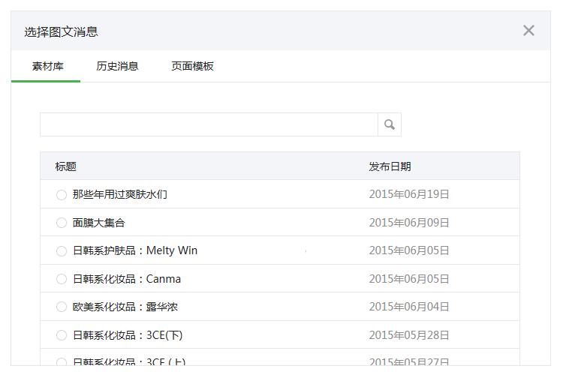
Task: Select the 欧美系化妆品：露华浓 radio button
Action: [62, 307]
